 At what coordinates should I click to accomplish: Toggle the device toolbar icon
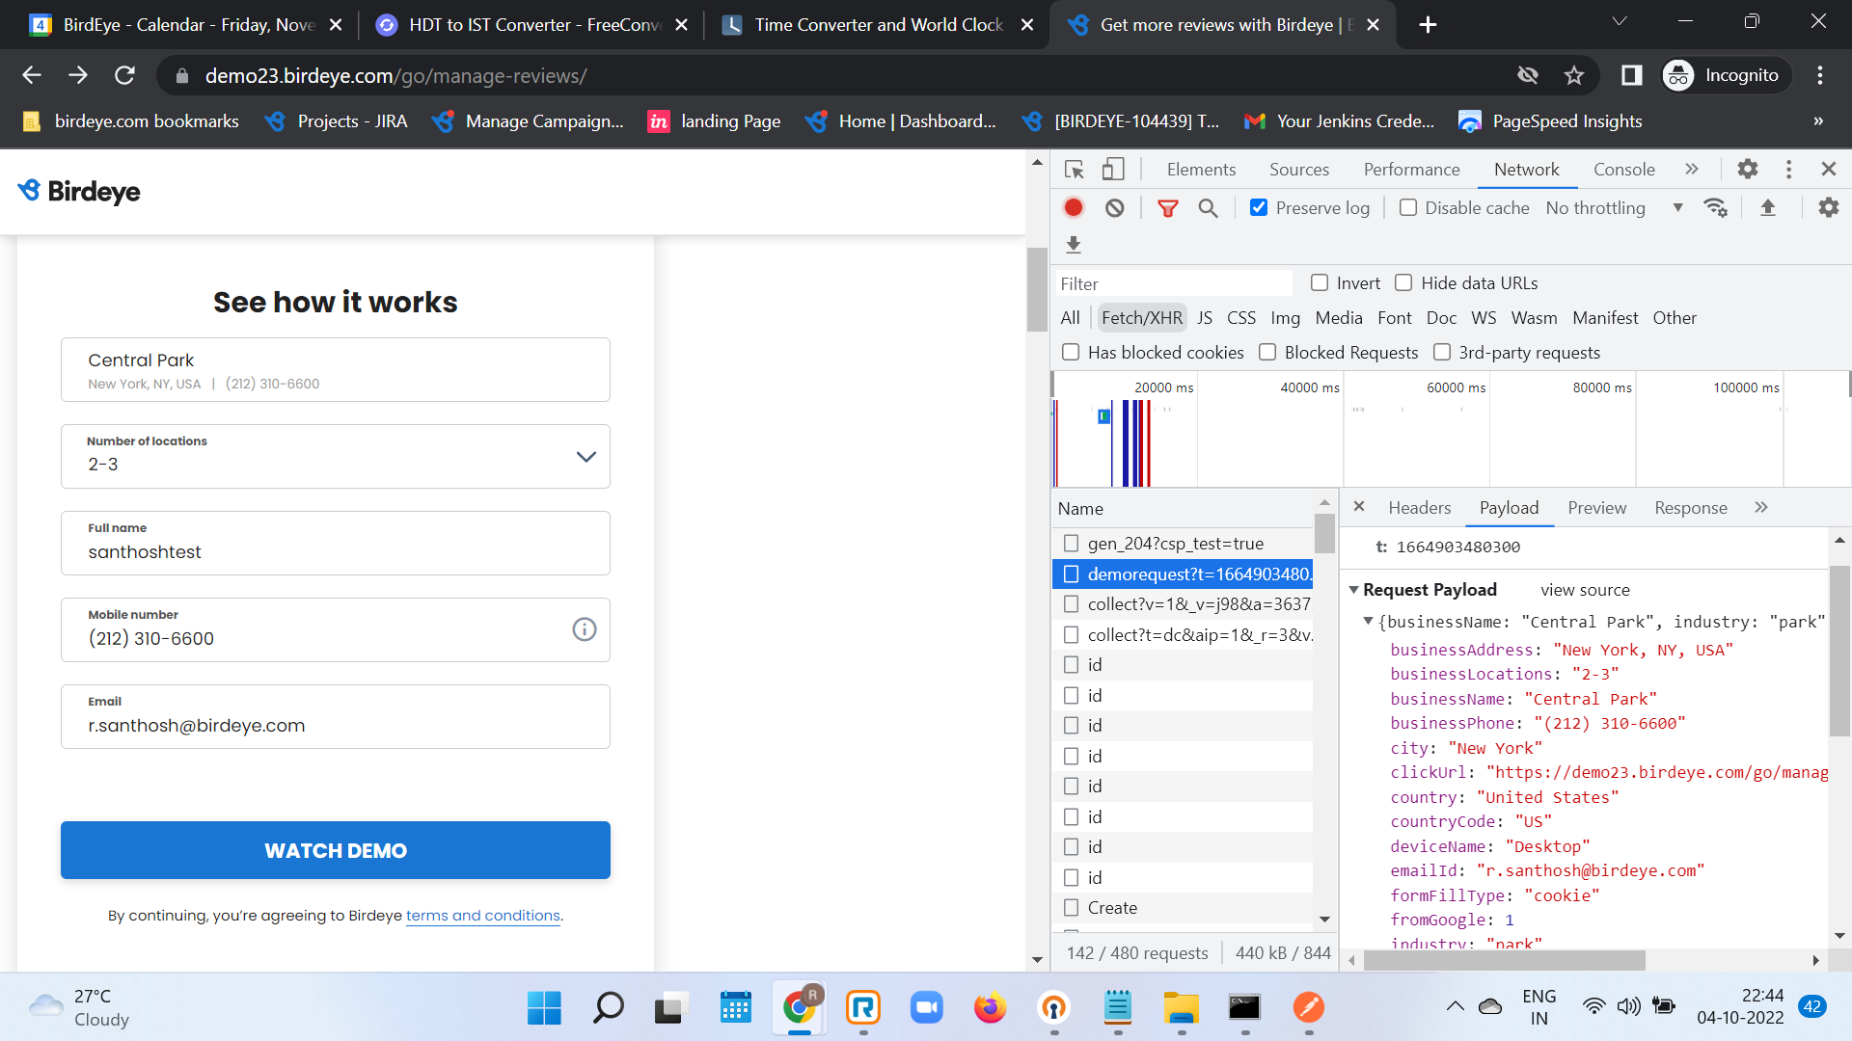[x=1113, y=170]
